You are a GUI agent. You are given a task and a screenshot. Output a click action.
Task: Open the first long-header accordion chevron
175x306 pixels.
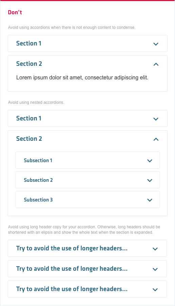(155, 249)
